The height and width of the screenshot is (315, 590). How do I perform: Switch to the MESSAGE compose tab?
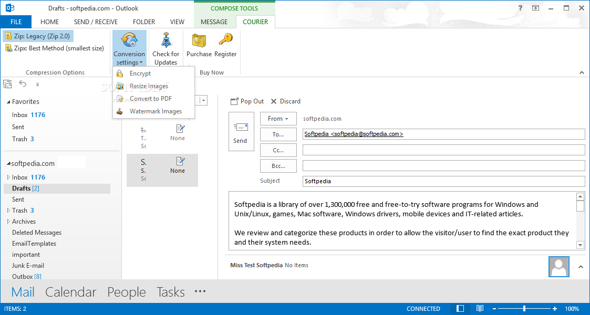click(x=214, y=22)
